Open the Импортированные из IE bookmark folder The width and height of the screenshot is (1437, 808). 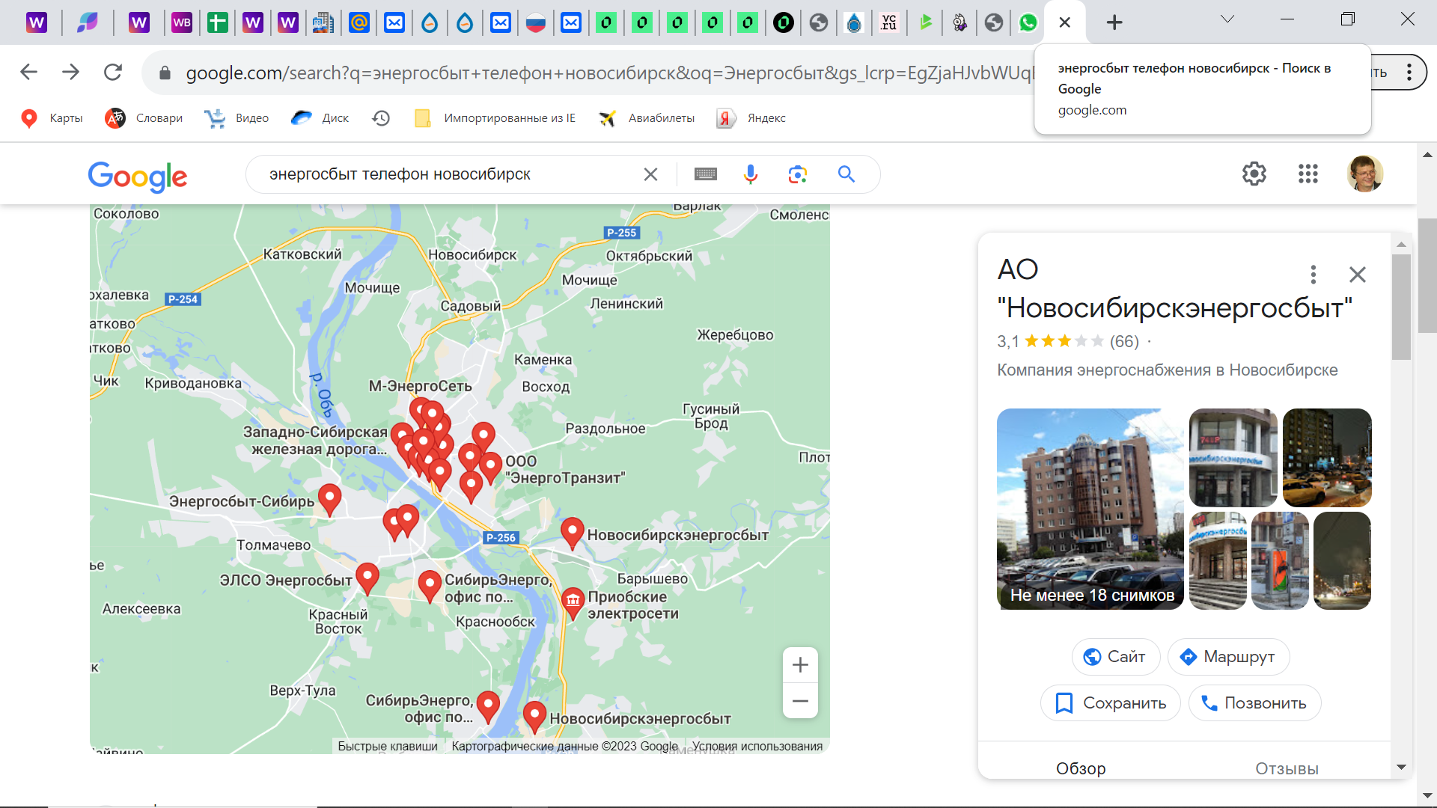coord(495,118)
